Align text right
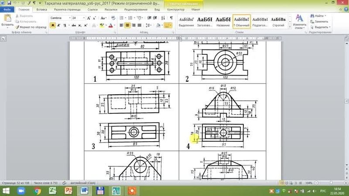The width and height of the screenshot is (349, 196). coord(133,25)
